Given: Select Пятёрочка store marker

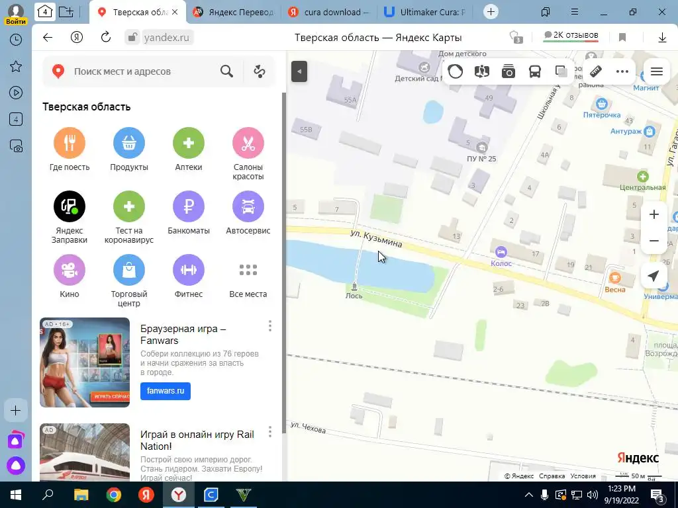Looking at the screenshot, I should [601, 104].
